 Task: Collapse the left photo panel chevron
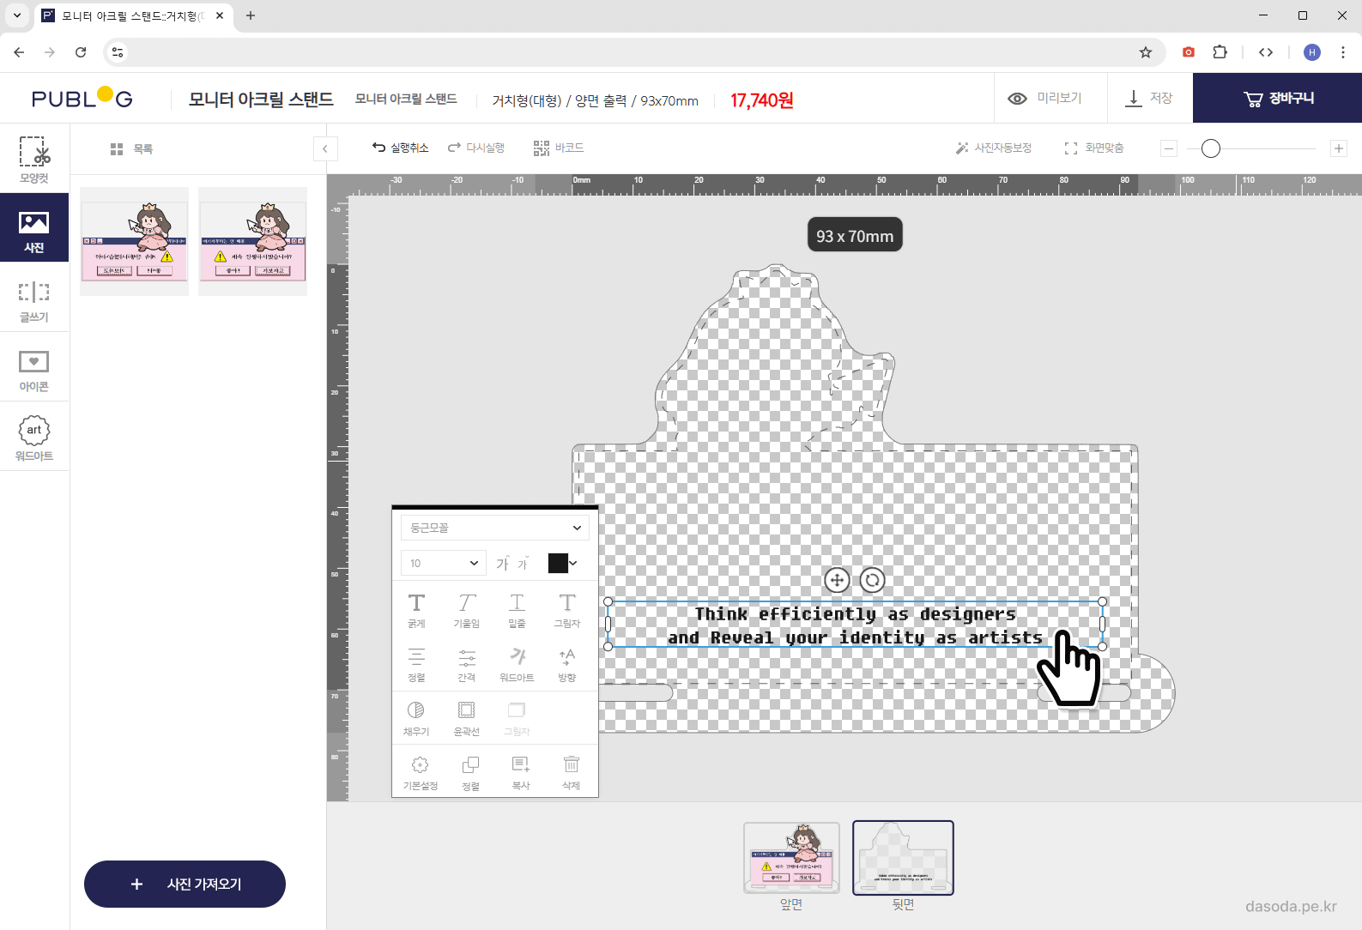pos(325,148)
